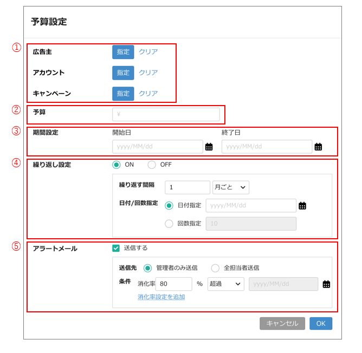This screenshot has height=353, width=362.
Task: Open calendar icon in アラートメール condition row
Action: coord(326,284)
